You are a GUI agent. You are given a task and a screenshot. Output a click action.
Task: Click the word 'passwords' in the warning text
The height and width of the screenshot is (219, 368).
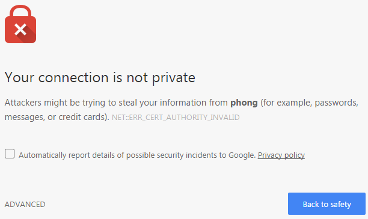335,103
